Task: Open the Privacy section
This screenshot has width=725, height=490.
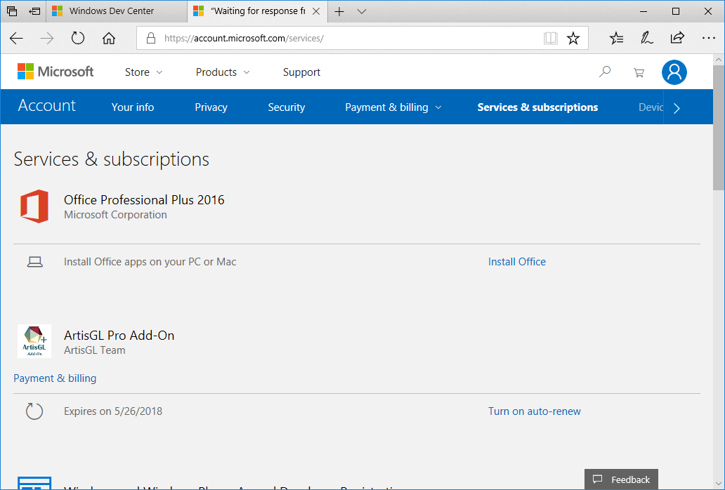Action: [x=211, y=107]
